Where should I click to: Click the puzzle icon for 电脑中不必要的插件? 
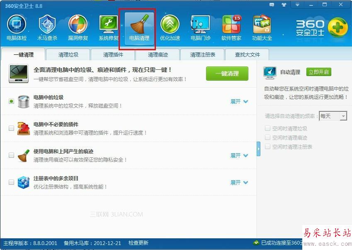pyautogui.click(x=24, y=128)
